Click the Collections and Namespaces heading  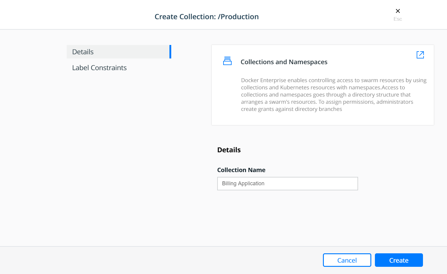(x=284, y=62)
